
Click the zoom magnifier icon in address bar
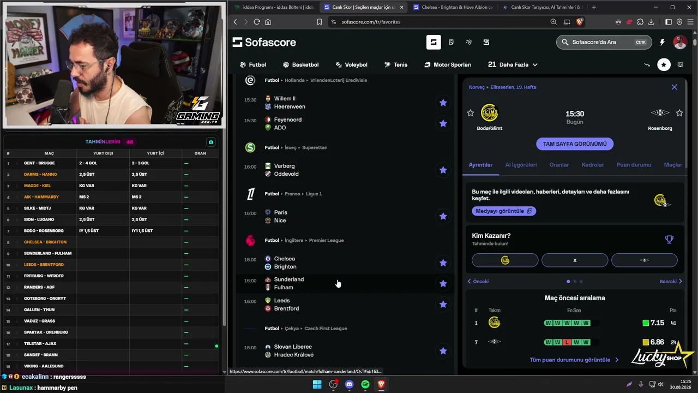coord(553,22)
